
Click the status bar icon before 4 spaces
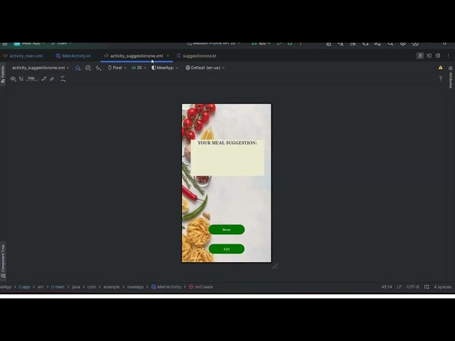[x=427, y=287]
